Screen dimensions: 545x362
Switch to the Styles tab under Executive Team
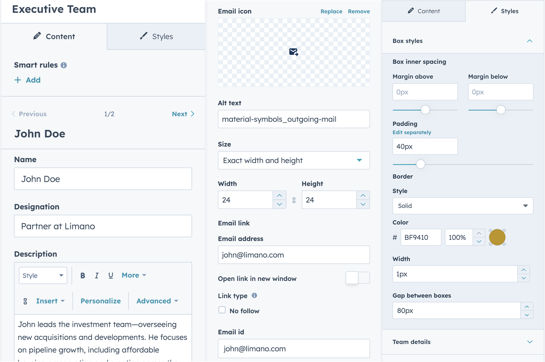pos(156,37)
